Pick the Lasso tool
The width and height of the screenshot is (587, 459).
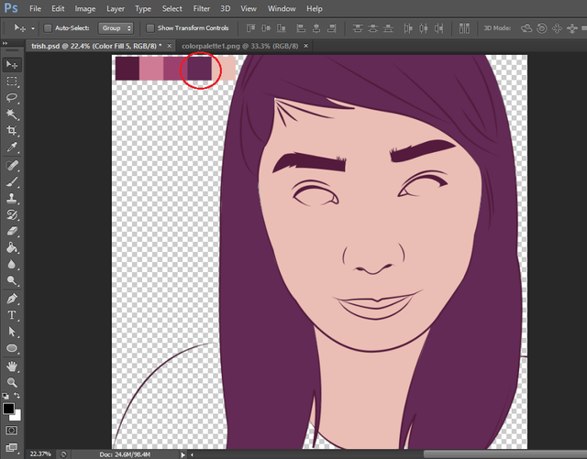[x=13, y=98]
